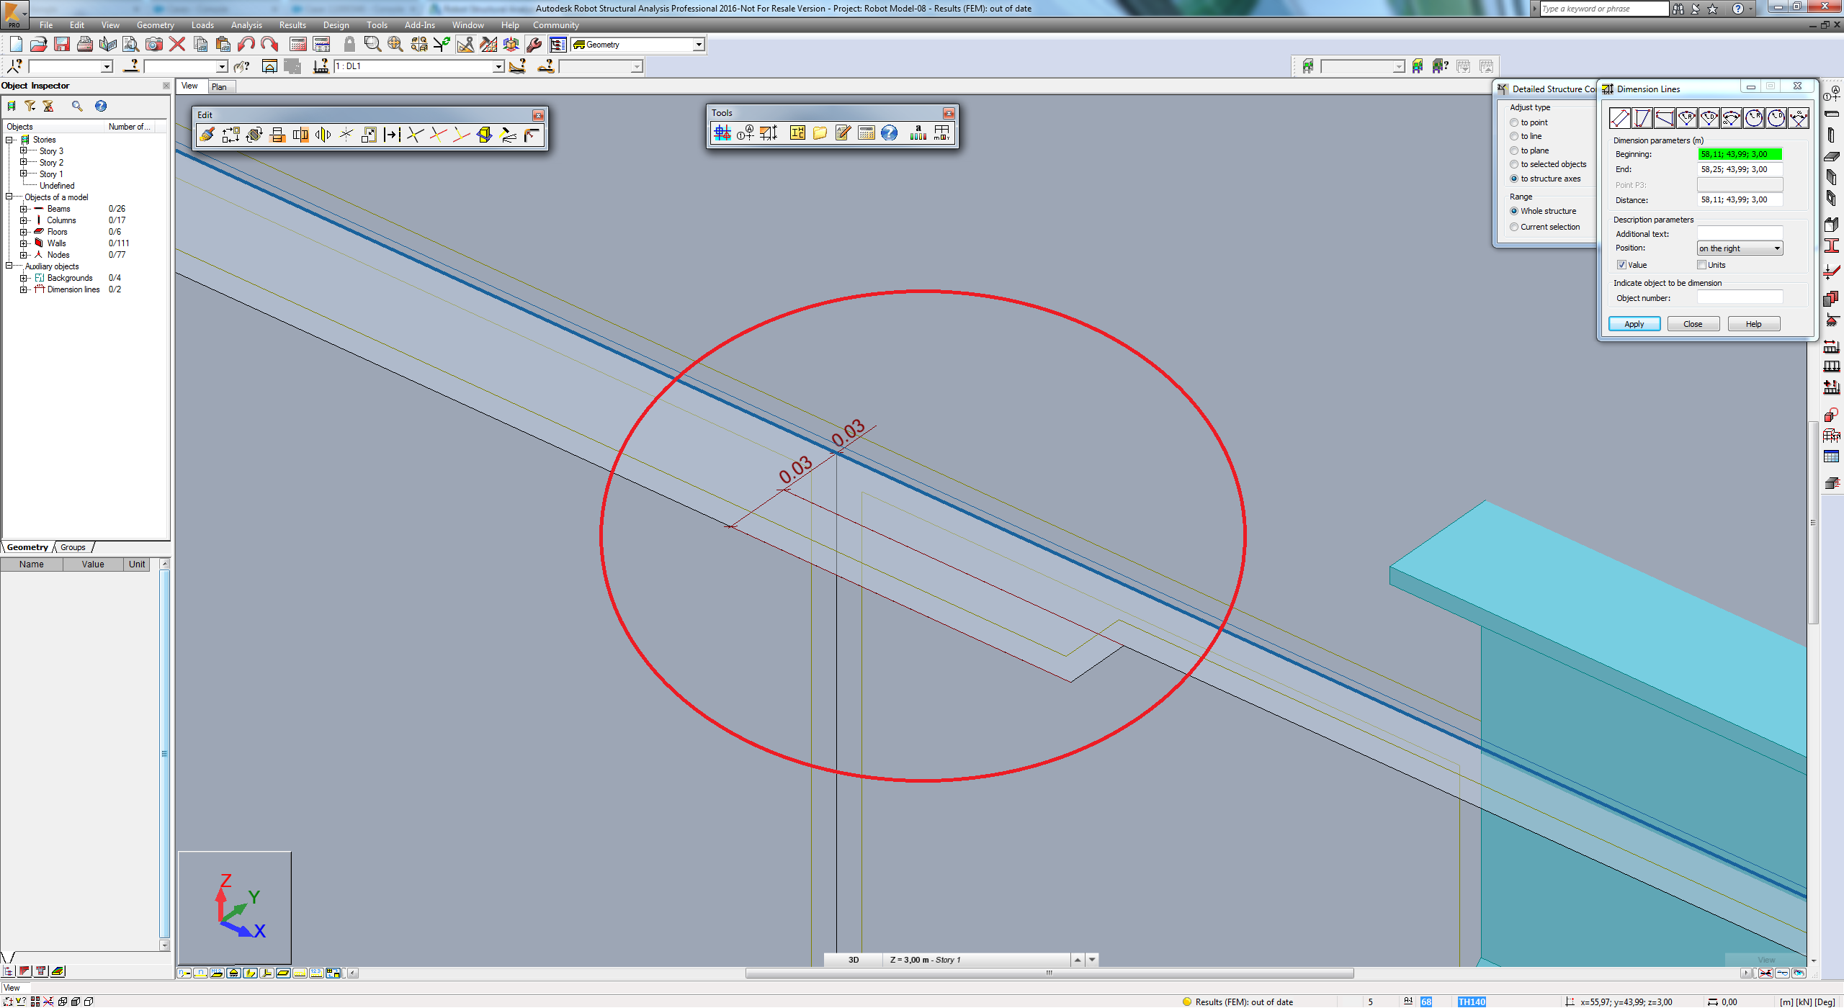1844x1008 pixels.
Task: Expand the Beams node in Object Inspector
Action: click(24, 209)
